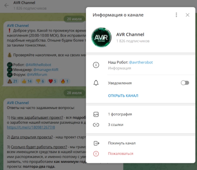
Task: Open AVR Channel sender name on 20 июля post
Action: click(18, 26)
